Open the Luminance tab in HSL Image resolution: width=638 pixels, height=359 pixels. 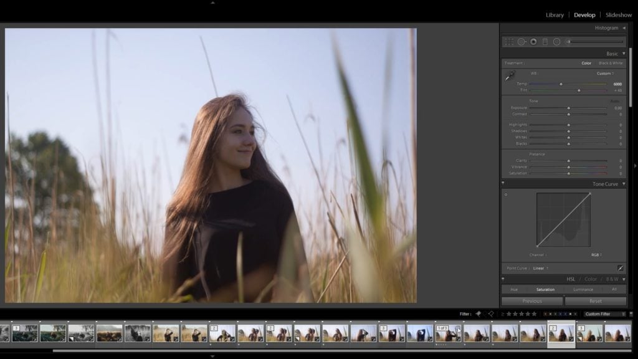pos(583,289)
